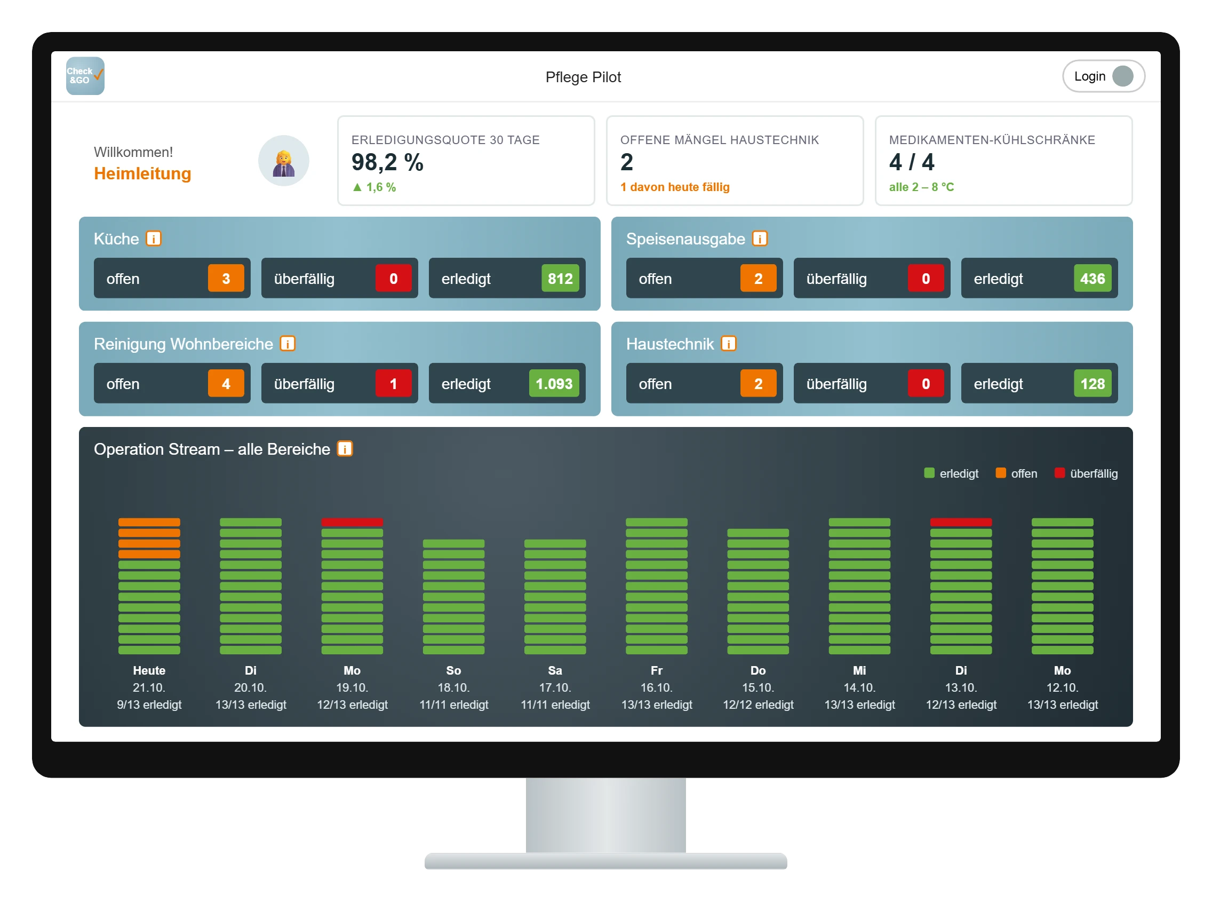Select the Do 15.10. bar column
Screen dimensions: 1212x902
[758, 591]
